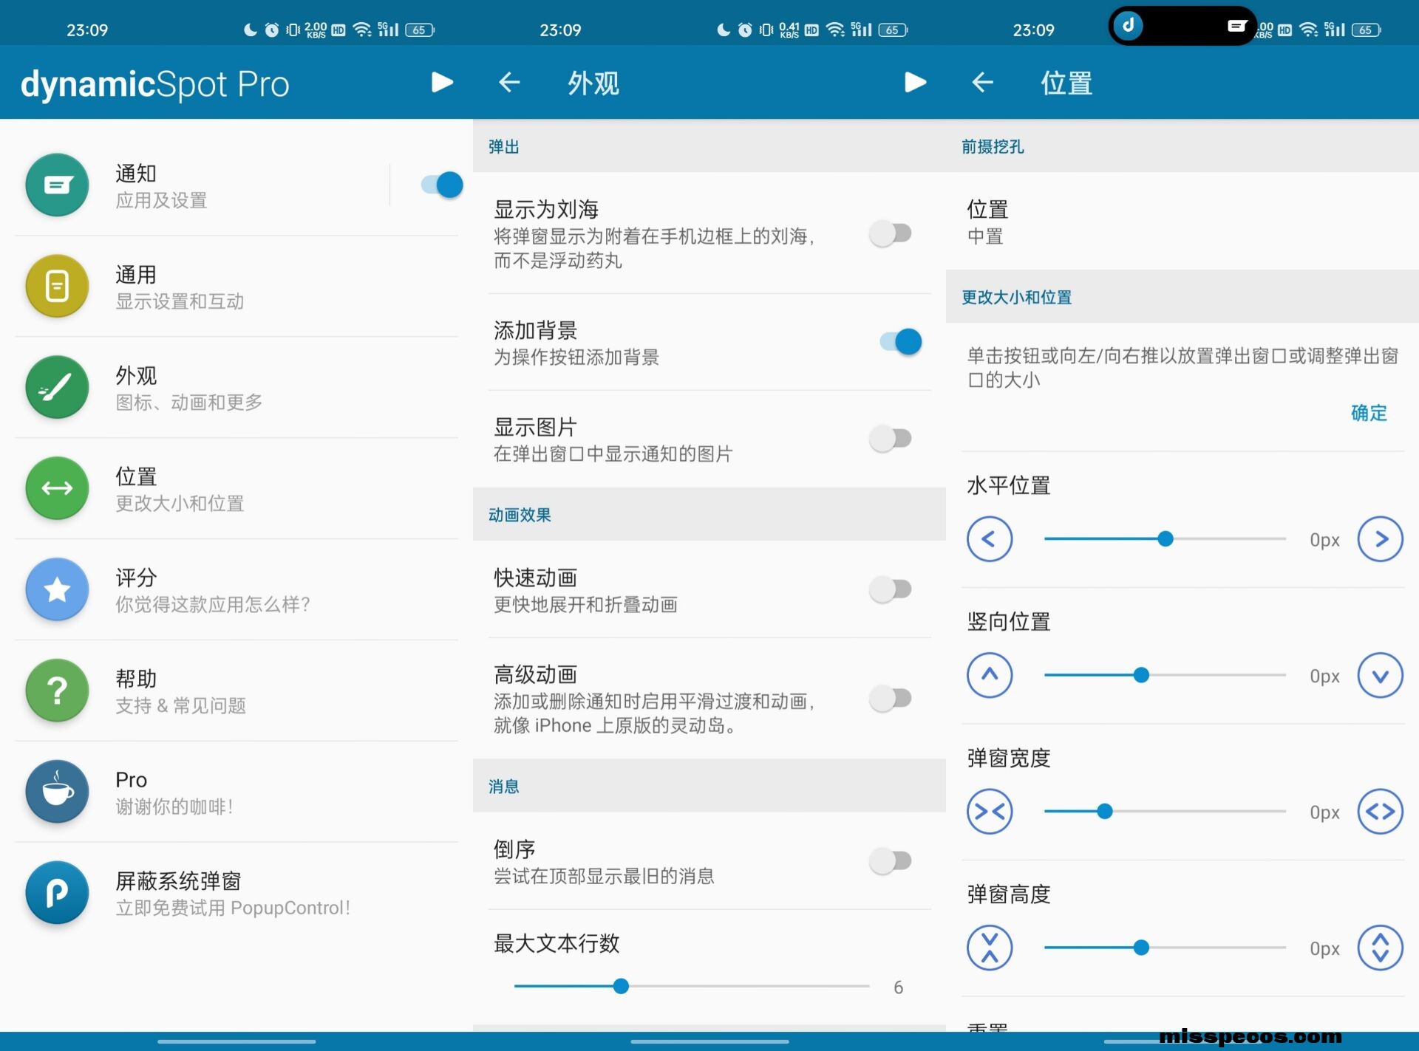Go back from the 位置 screen
Image resolution: width=1419 pixels, height=1051 pixels.
click(982, 83)
